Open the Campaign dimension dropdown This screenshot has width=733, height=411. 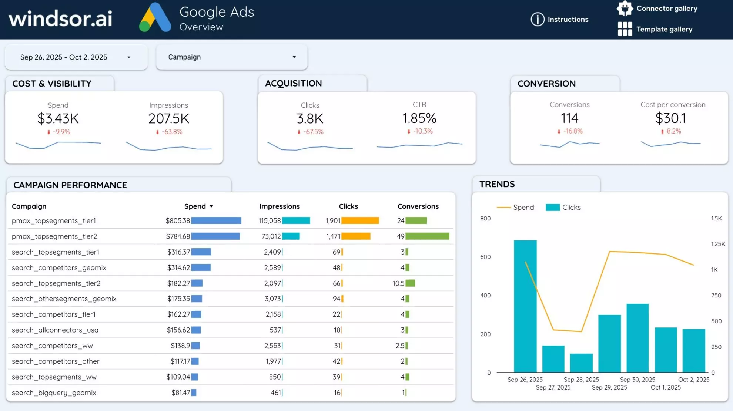pos(294,57)
